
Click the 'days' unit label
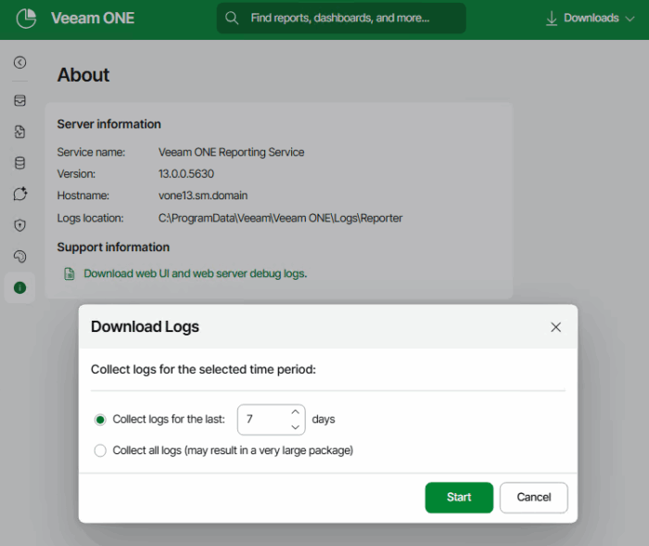(x=324, y=419)
